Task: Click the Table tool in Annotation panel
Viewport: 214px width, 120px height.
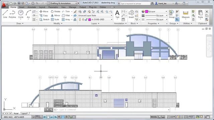Action: 123,19
